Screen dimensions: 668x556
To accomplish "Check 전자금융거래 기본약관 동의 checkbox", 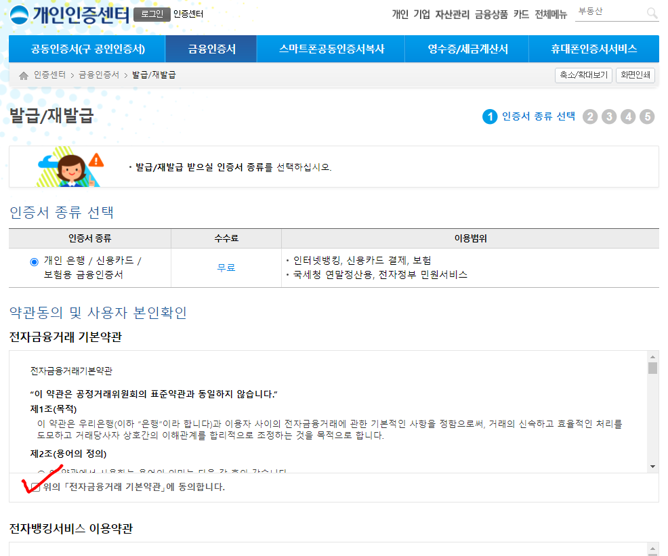I will click(36, 488).
